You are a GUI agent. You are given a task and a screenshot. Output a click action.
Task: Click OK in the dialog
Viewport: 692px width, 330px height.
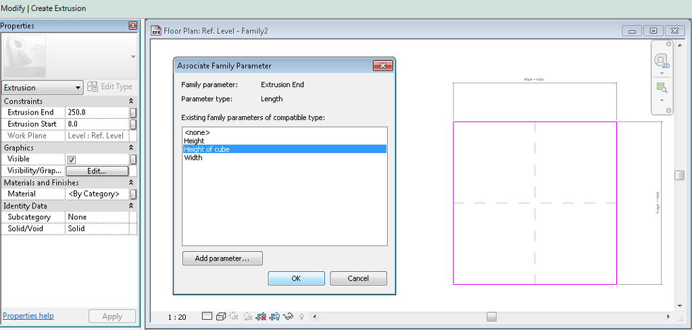click(296, 279)
